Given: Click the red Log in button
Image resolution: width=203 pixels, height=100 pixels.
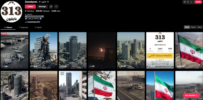Looking at the screenshot, I should click(x=198, y=2).
